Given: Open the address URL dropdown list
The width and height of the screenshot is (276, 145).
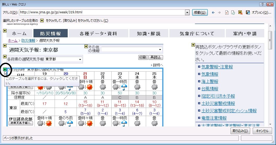Looking at the screenshot, I should (187, 13).
